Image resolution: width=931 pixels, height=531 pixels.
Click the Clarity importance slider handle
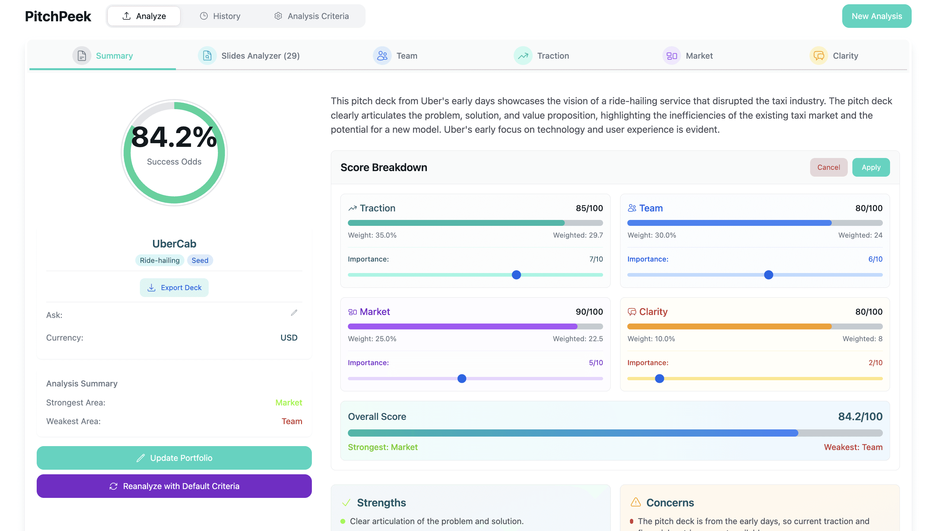tap(659, 379)
